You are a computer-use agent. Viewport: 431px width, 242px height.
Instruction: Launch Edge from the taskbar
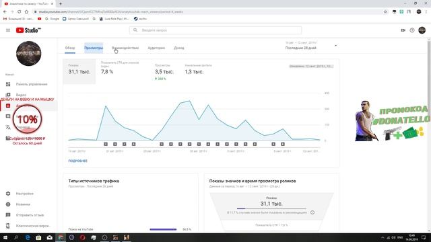[x=28, y=237]
